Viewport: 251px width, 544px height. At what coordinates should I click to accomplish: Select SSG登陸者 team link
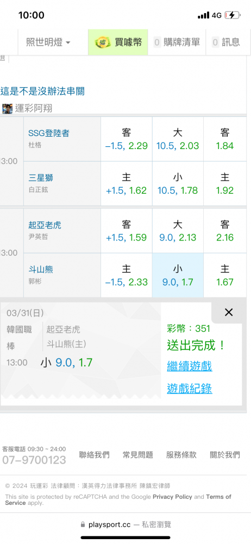[49, 133]
